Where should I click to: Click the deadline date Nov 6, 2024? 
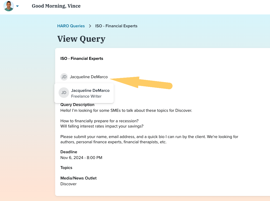[x=81, y=158]
